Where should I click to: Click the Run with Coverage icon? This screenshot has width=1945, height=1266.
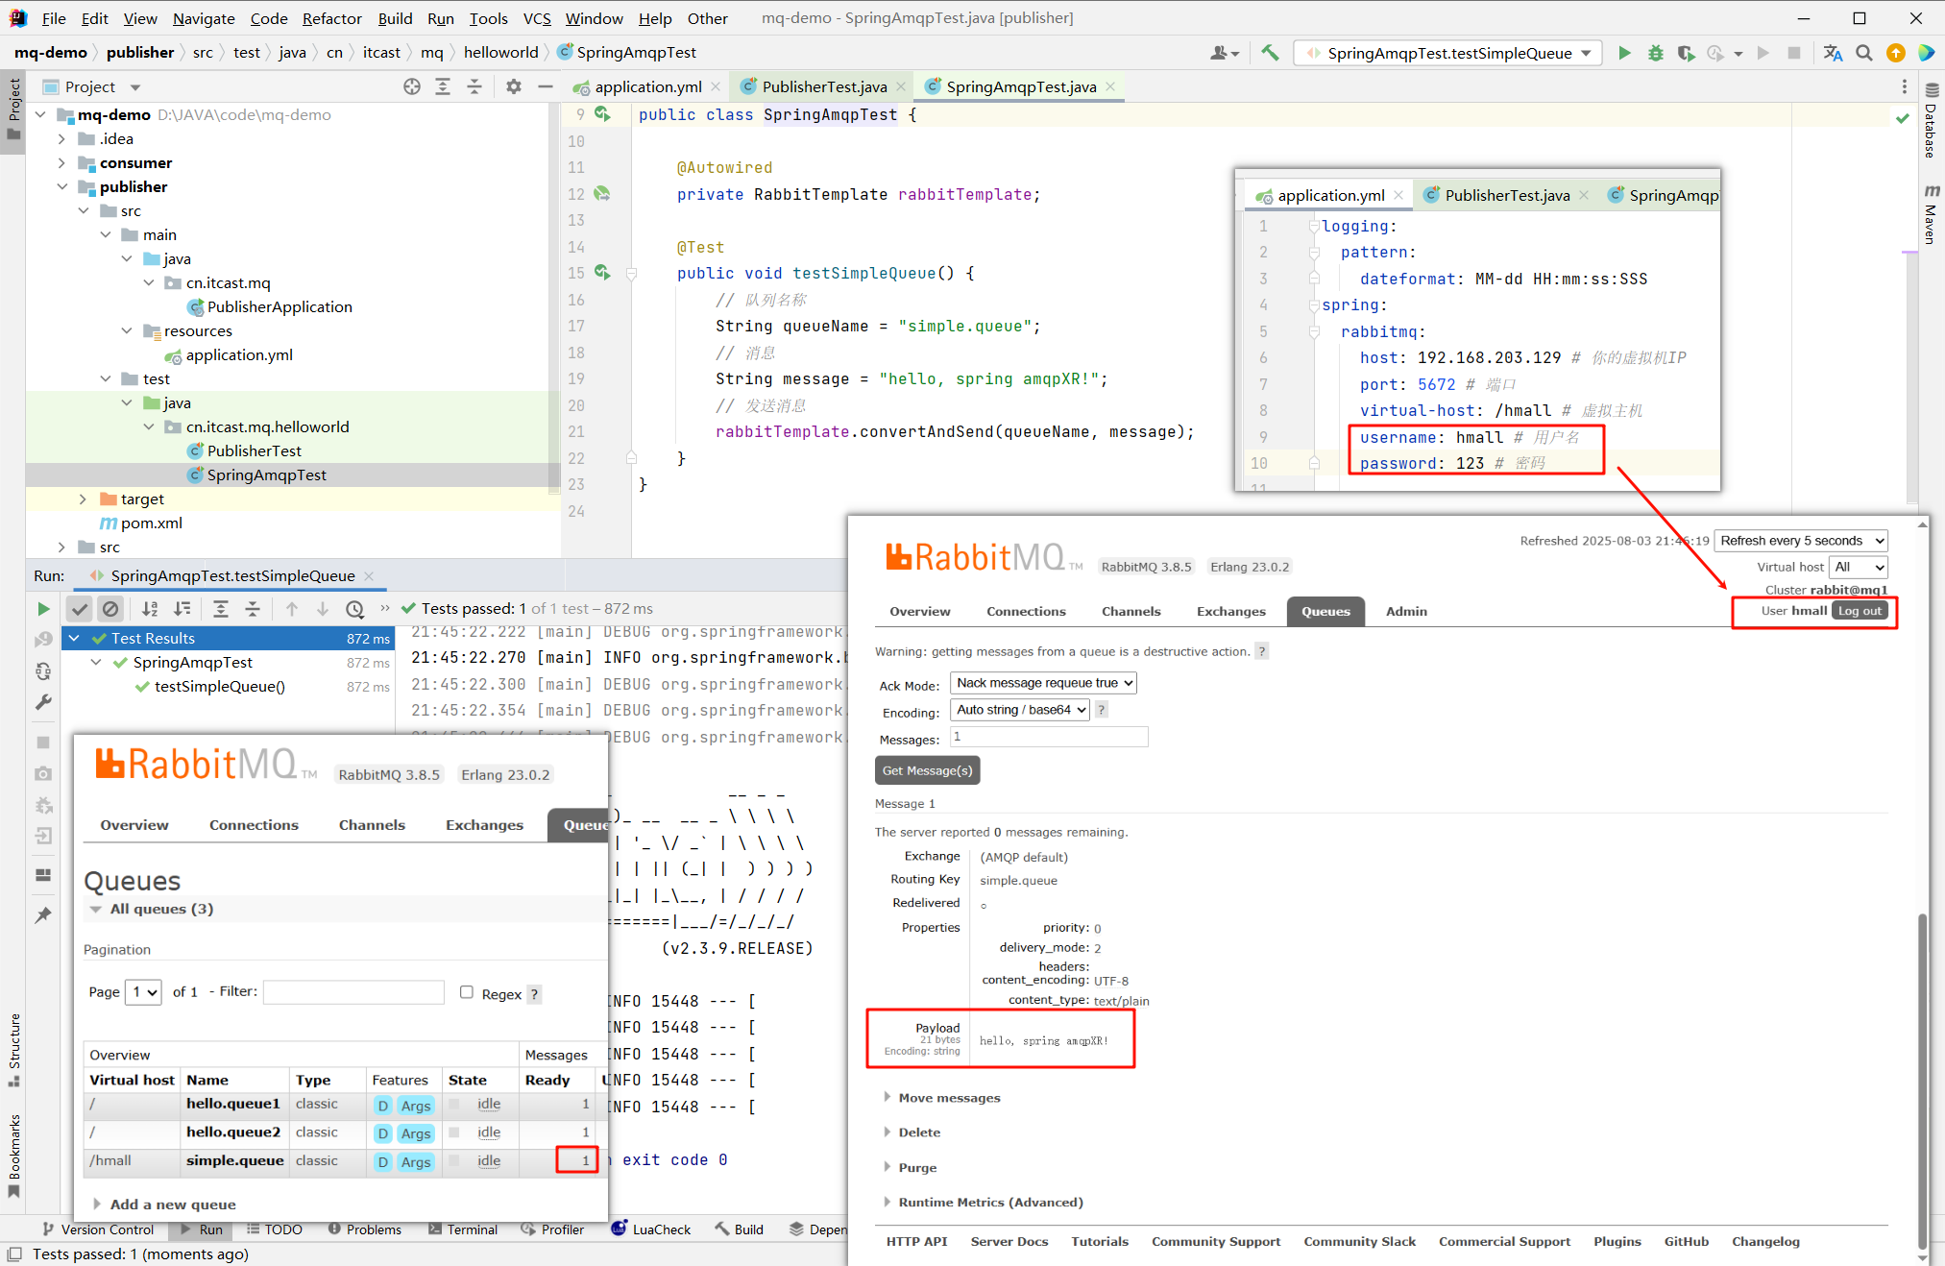(1686, 53)
